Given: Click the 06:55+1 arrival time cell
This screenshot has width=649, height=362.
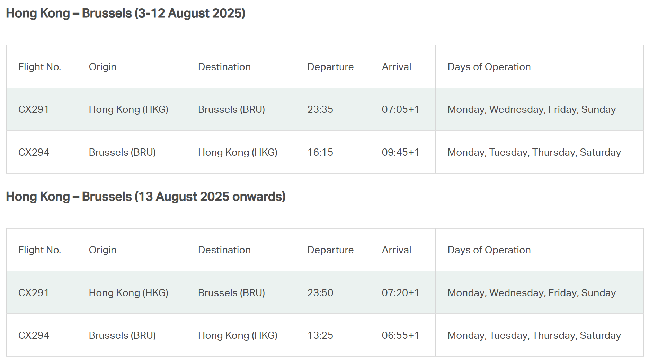Looking at the screenshot, I should click(400, 335).
